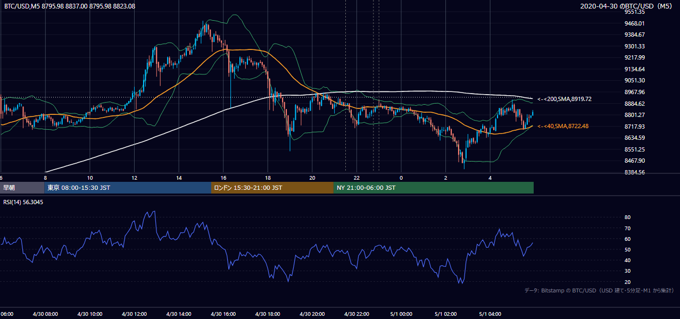
Task: Click hour tick 22 on price chart axis
Action: point(356,178)
